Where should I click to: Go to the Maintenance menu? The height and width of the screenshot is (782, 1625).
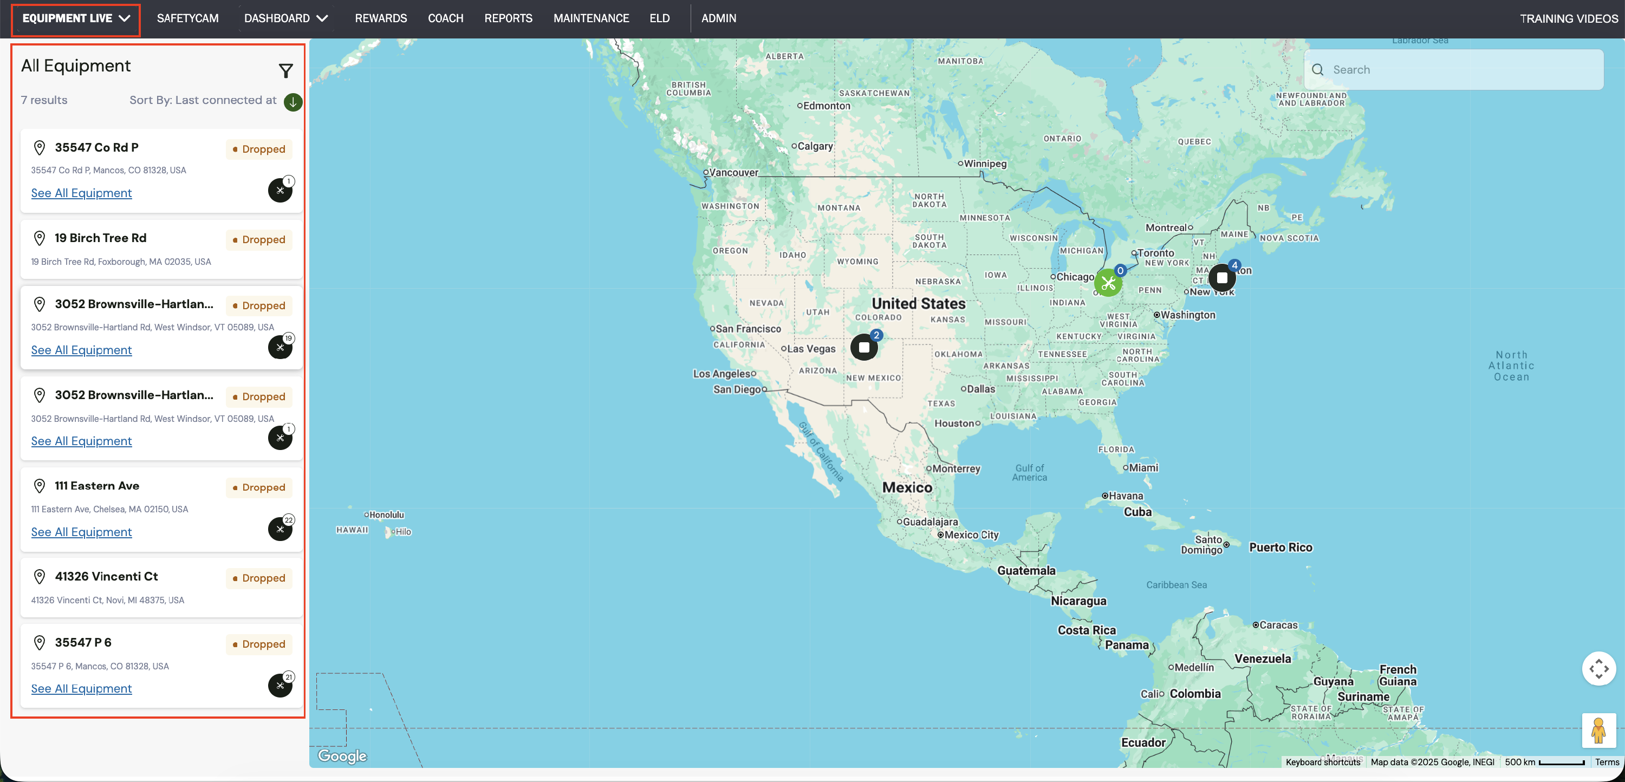tap(590, 18)
